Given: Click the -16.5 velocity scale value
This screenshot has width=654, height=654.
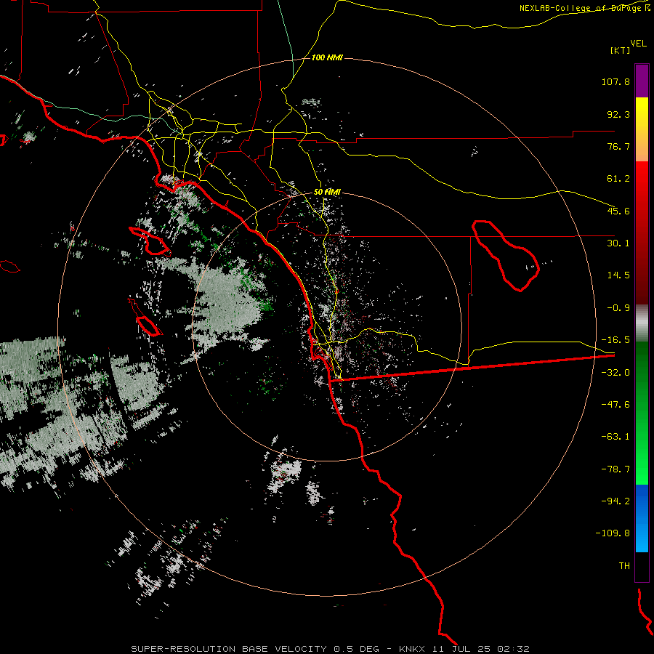Looking at the screenshot, I should coord(615,340).
